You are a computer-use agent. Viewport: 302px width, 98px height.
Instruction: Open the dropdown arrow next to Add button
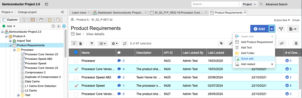click(272, 29)
